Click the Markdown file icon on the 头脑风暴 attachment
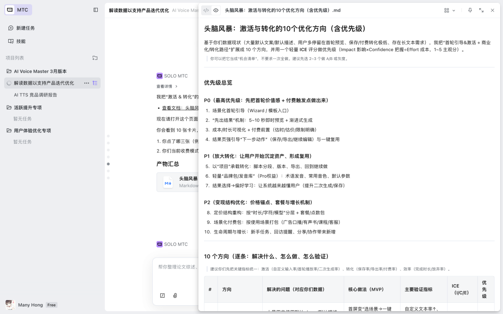The width and height of the screenshot is (503, 314). click(x=168, y=182)
